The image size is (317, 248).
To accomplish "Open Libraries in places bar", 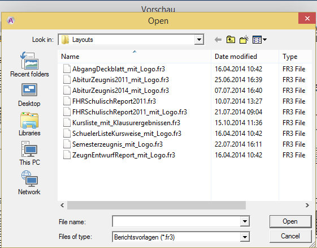I will [x=29, y=124].
